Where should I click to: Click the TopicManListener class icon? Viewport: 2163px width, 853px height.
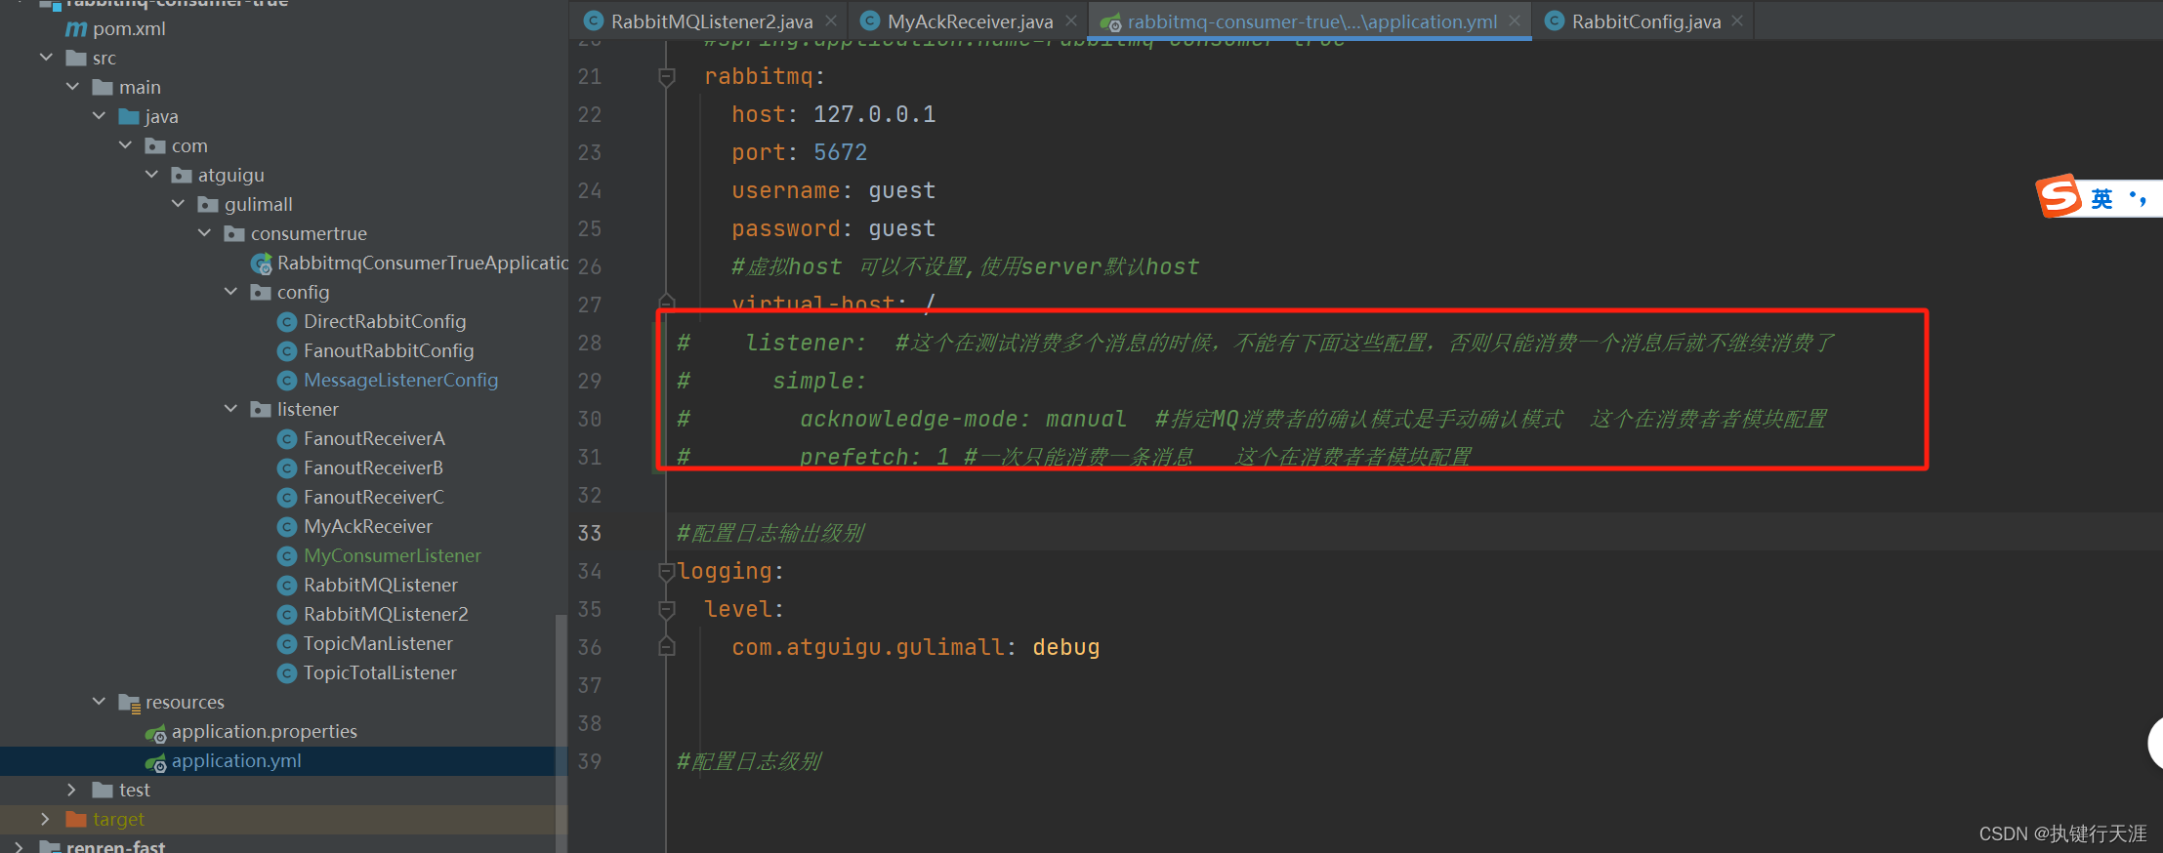pos(287,644)
